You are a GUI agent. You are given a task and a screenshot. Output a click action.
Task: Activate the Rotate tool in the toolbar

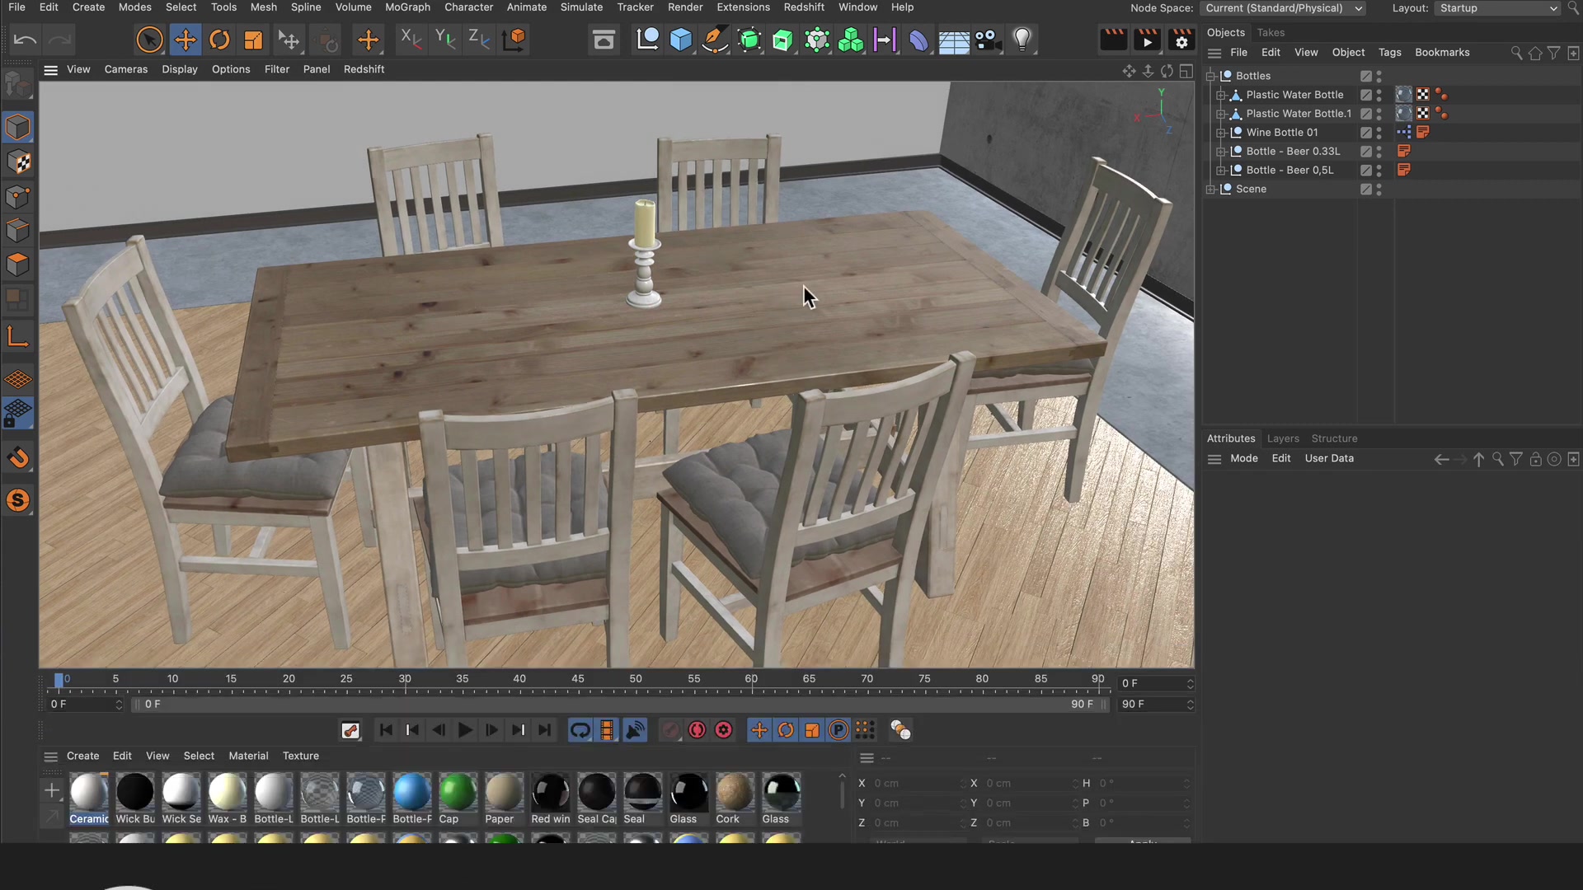pyautogui.click(x=218, y=39)
